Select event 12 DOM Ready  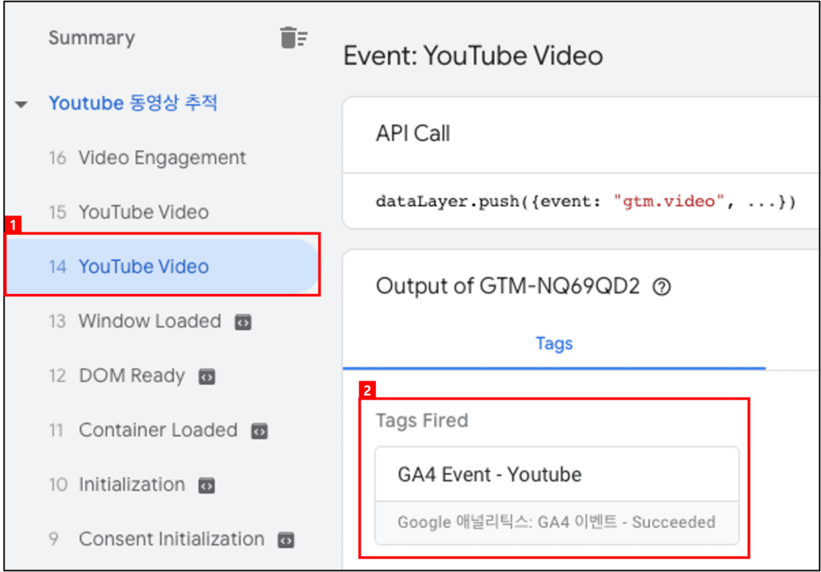(x=117, y=375)
